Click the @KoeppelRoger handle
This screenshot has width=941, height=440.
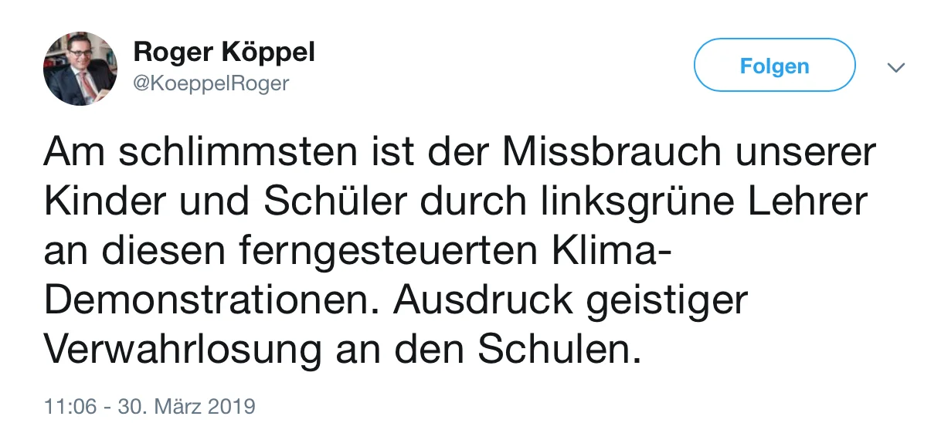point(211,83)
